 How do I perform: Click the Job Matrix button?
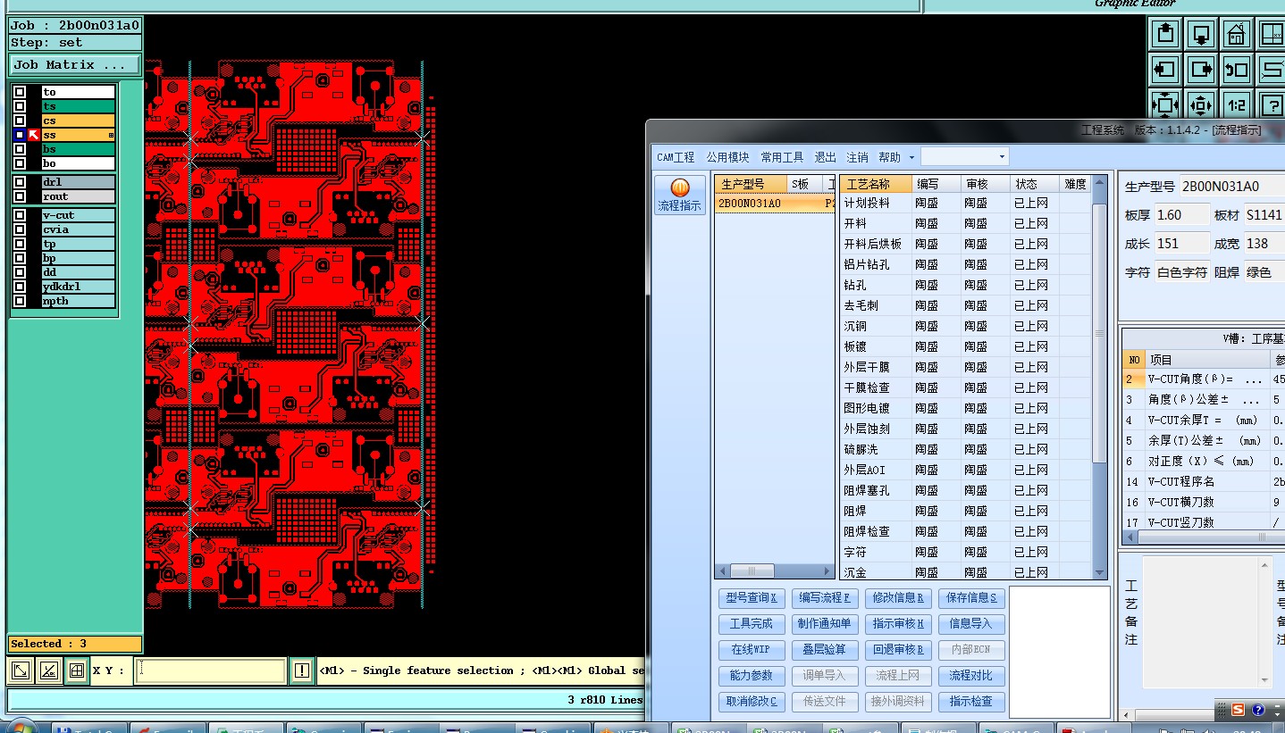click(75, 64)
